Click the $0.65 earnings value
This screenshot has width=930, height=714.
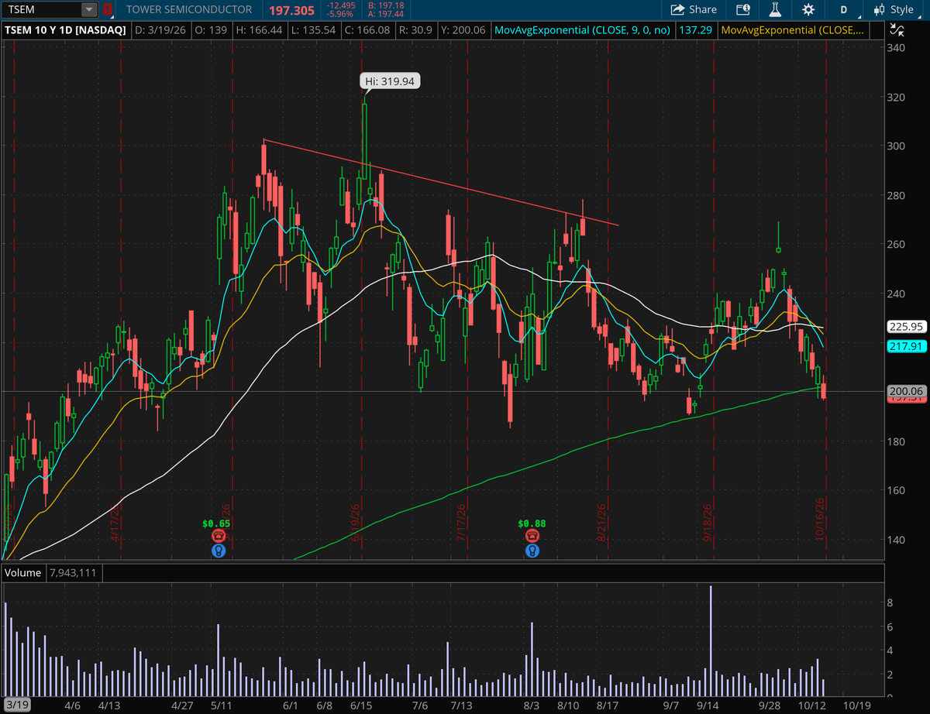(217, 523)
